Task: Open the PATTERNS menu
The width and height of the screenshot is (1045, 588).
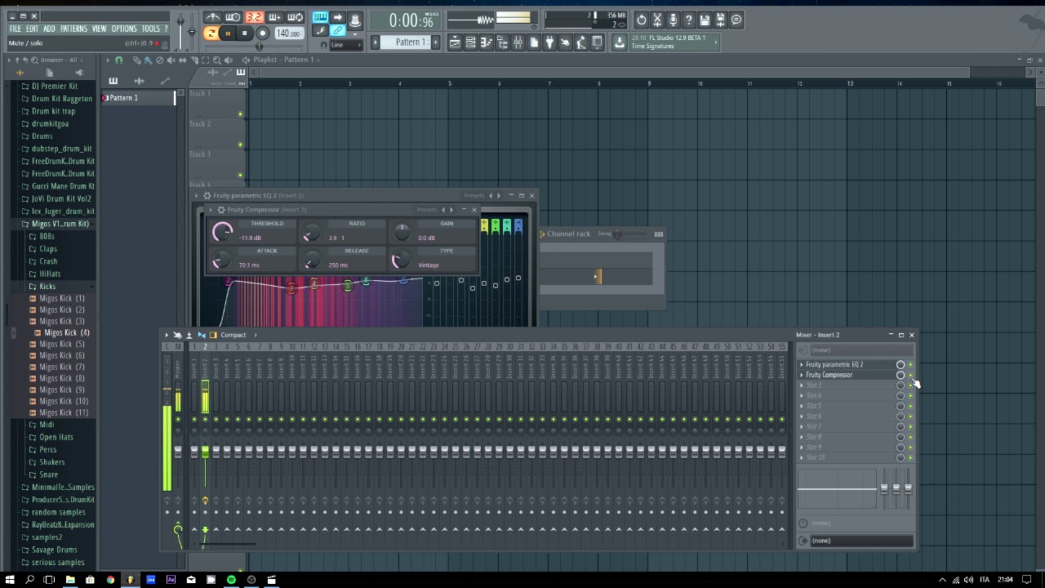Action: [73, 29]
